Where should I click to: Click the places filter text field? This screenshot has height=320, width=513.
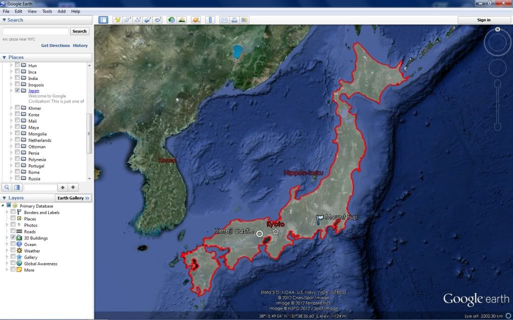(x=41, y=187)
